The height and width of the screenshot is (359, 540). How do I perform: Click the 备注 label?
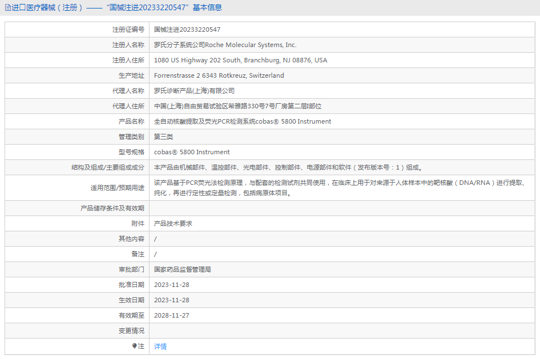coord(138,254)
